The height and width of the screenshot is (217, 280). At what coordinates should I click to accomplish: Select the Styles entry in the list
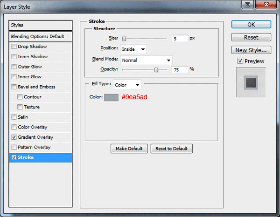(x=41, y=25)
